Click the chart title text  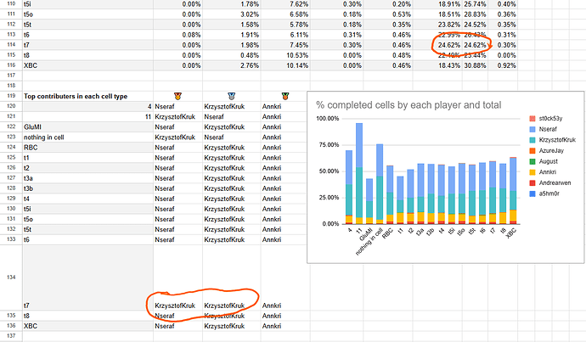pos(409,105)
